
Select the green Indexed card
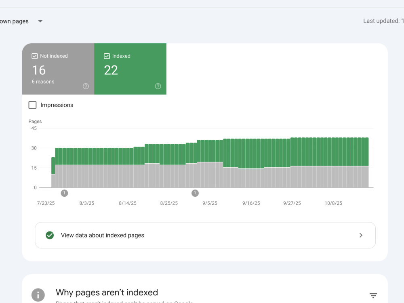click(x=130, y=69)
